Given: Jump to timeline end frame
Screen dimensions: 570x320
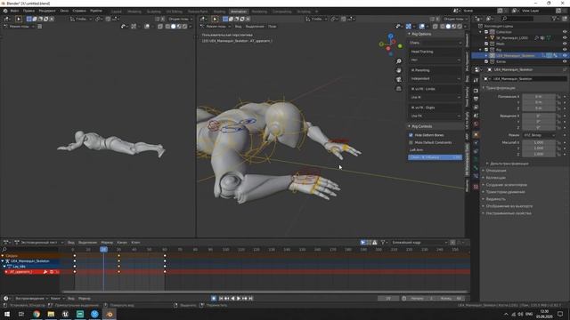Looking at the screenshot, I should (250, 299).
